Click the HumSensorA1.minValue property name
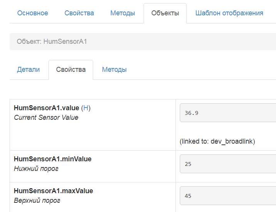 coord(52,159)
